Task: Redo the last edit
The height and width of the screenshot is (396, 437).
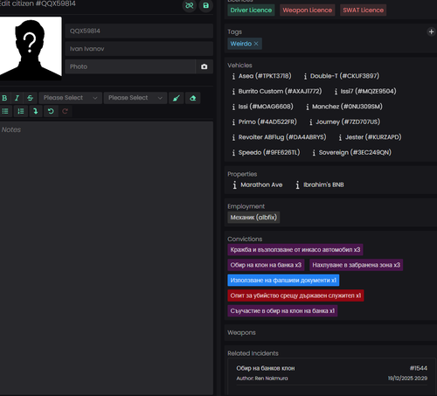Action: tap(65, 111)
